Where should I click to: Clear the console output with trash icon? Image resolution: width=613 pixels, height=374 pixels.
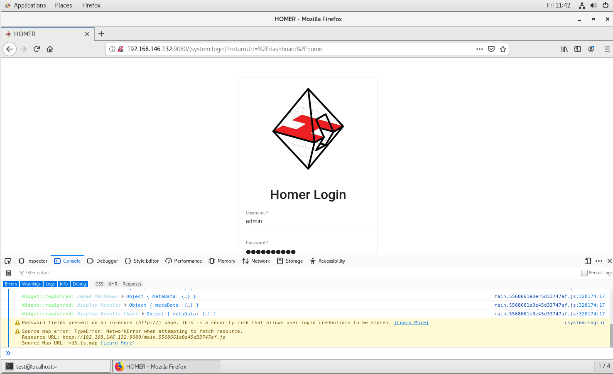[8, 273]
